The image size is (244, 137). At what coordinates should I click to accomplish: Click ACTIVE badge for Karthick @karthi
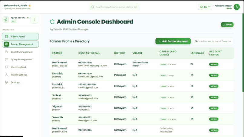click(x=214, y=75)
